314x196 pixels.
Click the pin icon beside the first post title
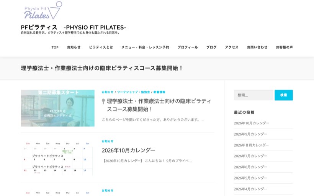click(x=103, y=101)
